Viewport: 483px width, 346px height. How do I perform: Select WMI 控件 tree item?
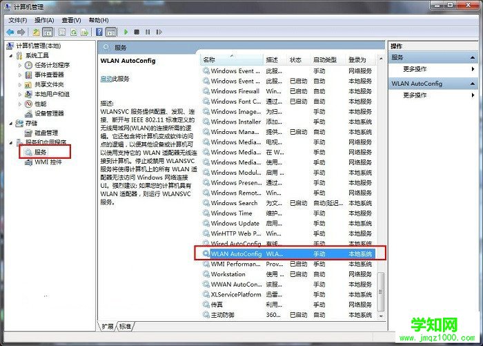point(48,162)
